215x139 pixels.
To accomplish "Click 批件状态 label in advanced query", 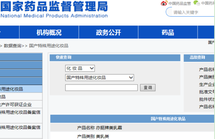I will coord(207,99).
